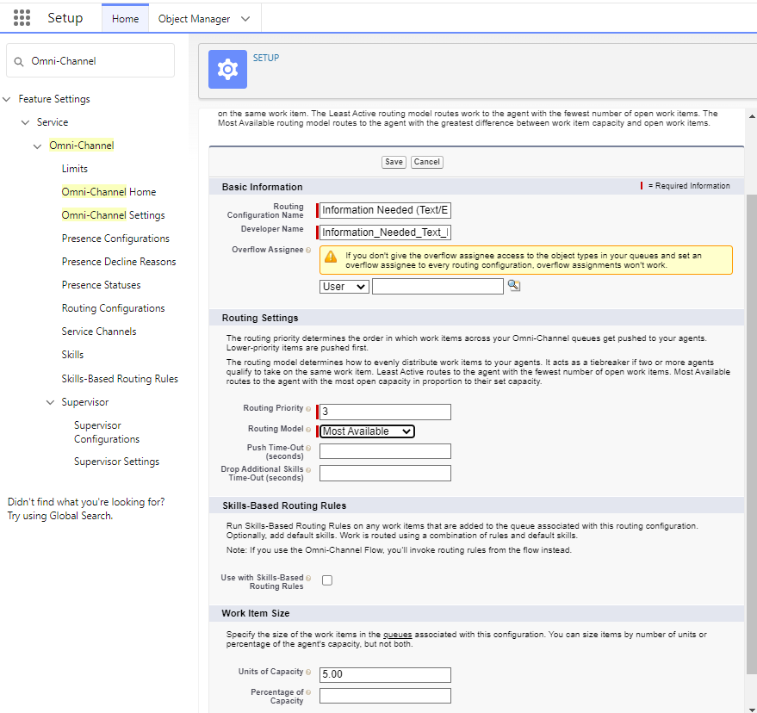Switch to the Home tab
757x713 pixels.
click(125, 19)
